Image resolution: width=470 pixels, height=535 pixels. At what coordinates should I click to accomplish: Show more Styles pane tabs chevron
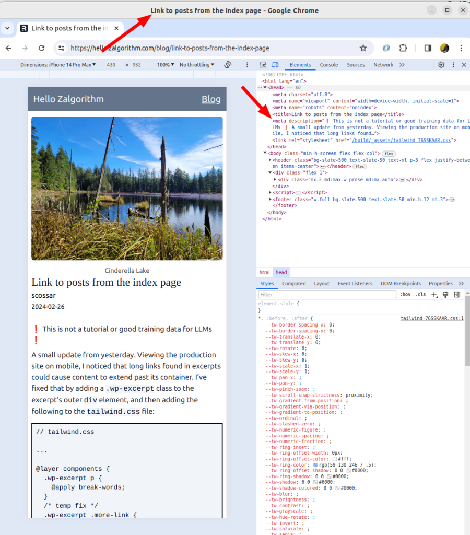(461, 284)
